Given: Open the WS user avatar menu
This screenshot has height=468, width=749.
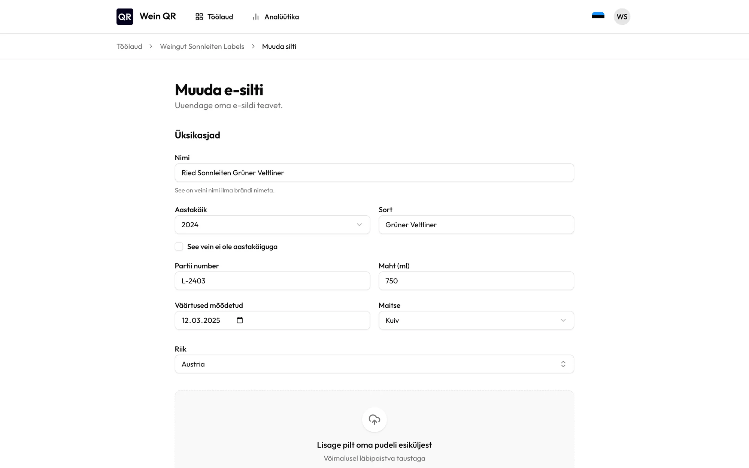Looking at the screenshot, I should tap(622, 17).
